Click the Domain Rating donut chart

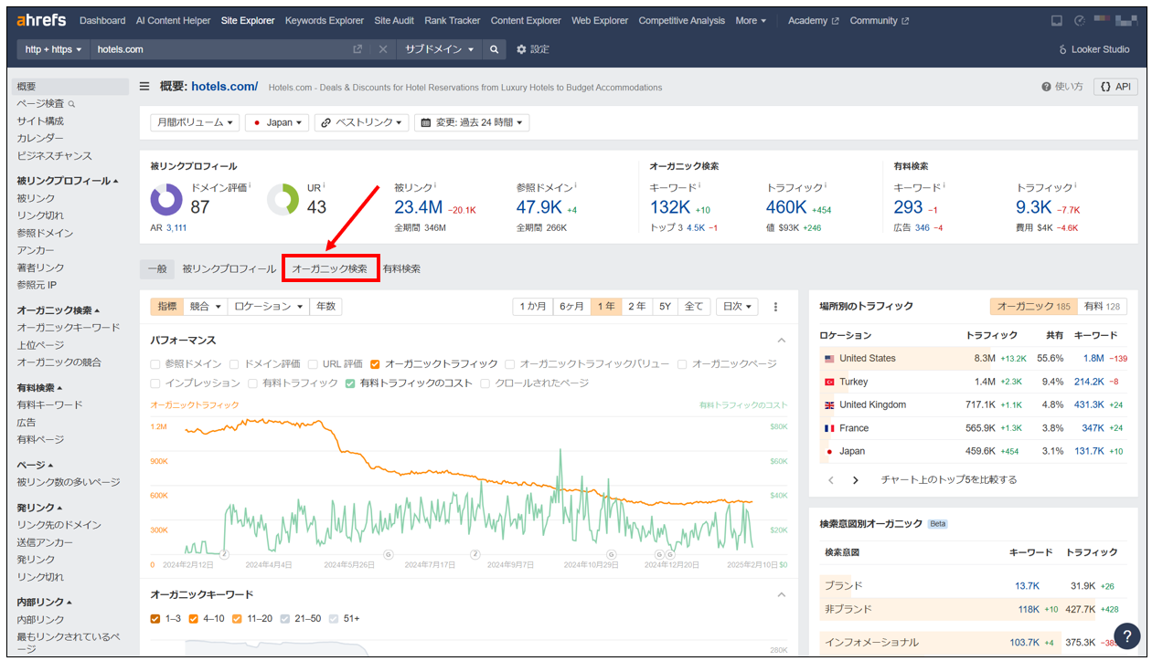(166, 200)
